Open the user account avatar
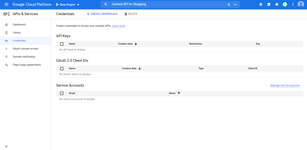The height and width of the screenshot is (150, 307). pyautogui.click(x=301, y=4)
